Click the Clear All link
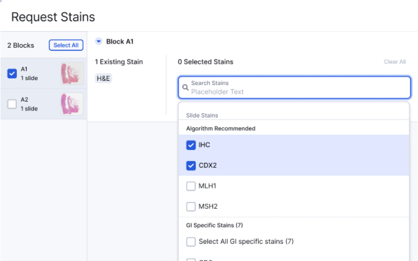This screenshot has width=418, height=261. [394, 62]
